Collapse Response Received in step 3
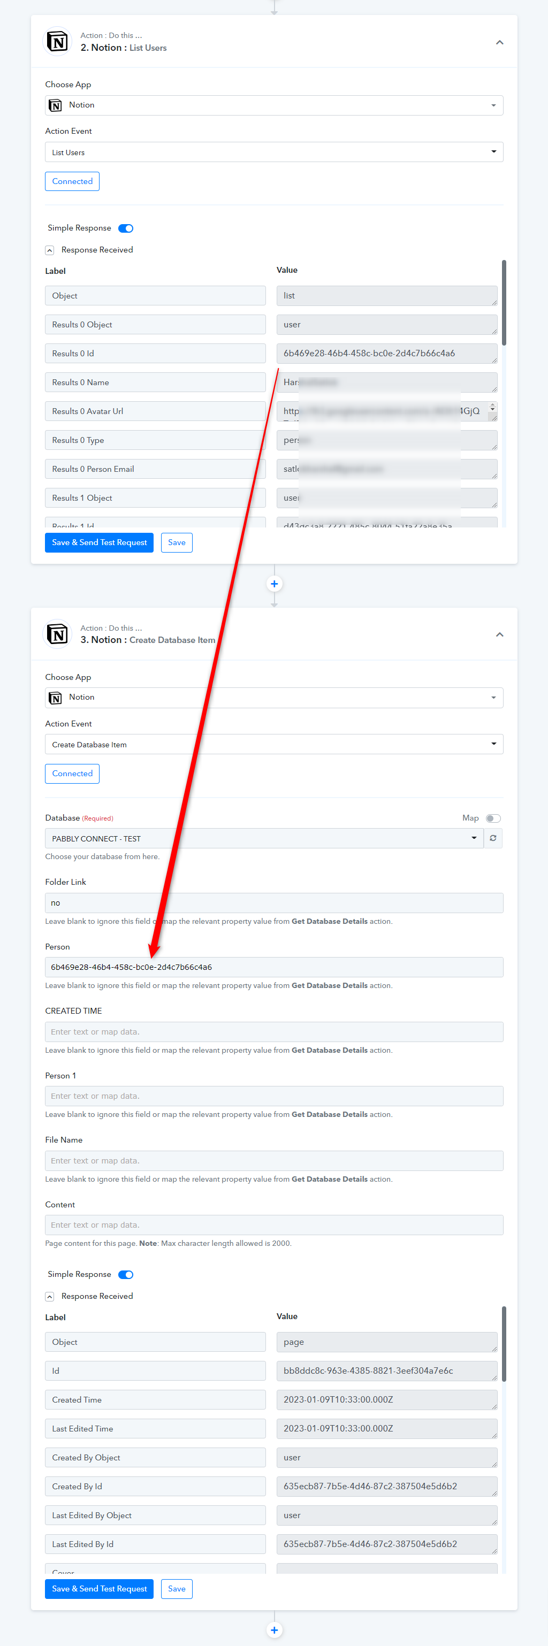Viewport: 548px width, 1646px height. (x=49, y=1296)
